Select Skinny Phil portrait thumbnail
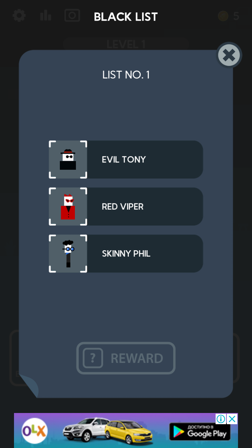Screen dimensions: 252x448 (x=68, y=254)
